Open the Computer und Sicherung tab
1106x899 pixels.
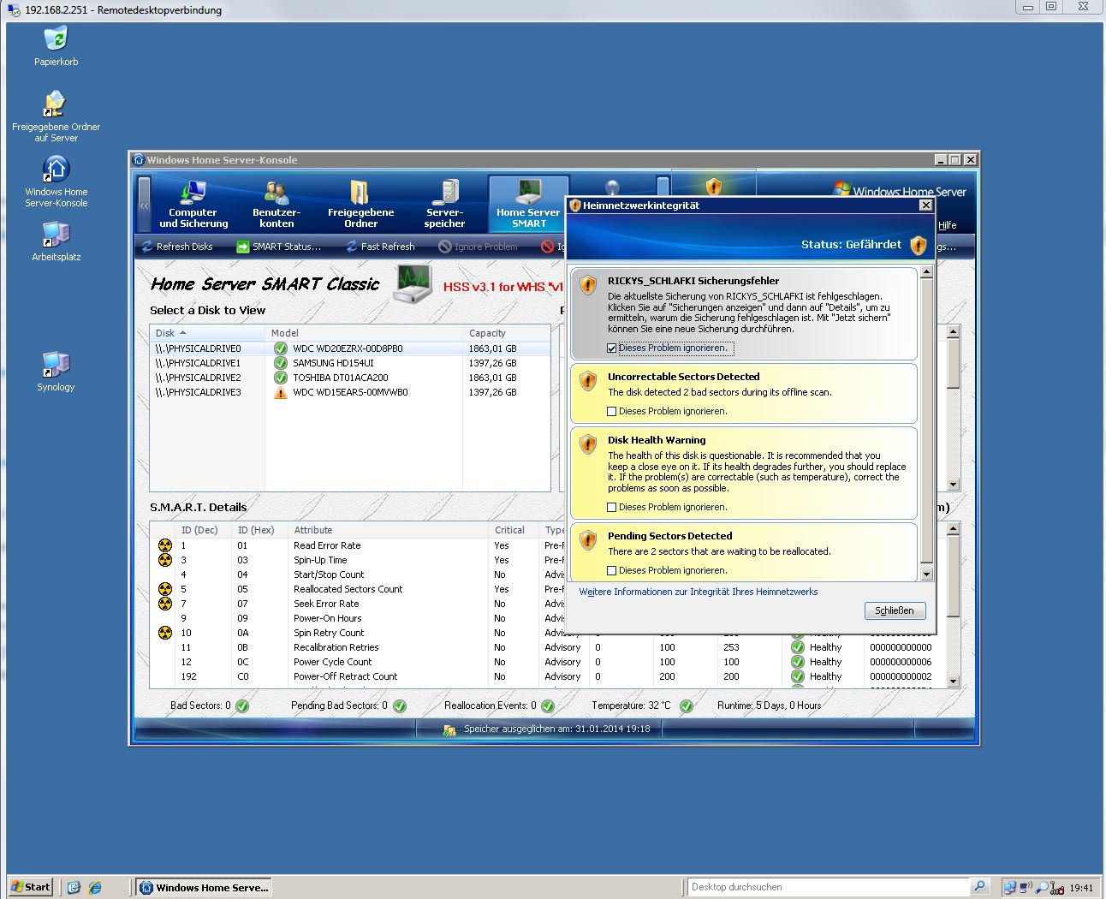(193, 204)
